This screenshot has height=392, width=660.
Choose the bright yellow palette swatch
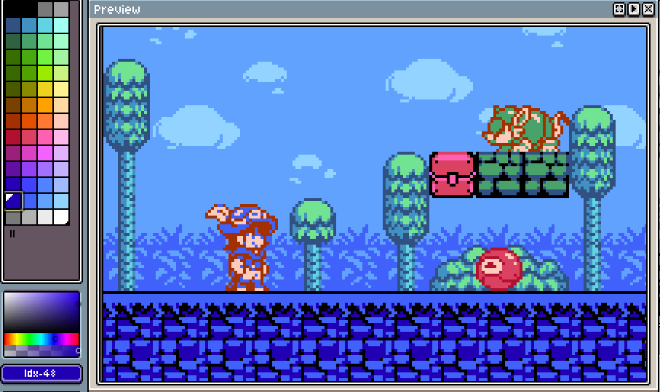tap(45, 89)
